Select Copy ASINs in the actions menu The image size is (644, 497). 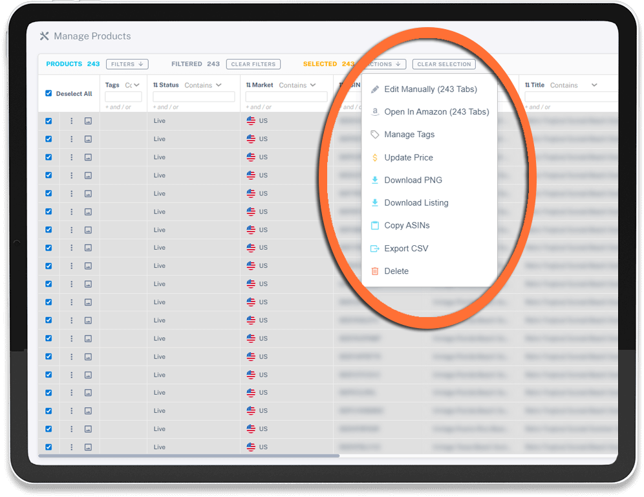407,225
